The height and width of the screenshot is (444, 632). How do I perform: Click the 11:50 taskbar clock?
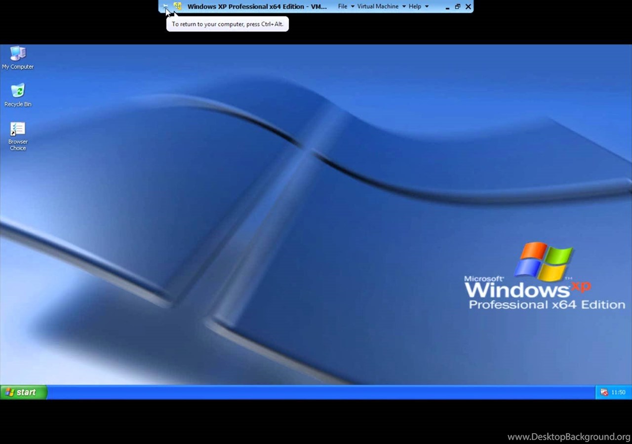pos(618,393)
